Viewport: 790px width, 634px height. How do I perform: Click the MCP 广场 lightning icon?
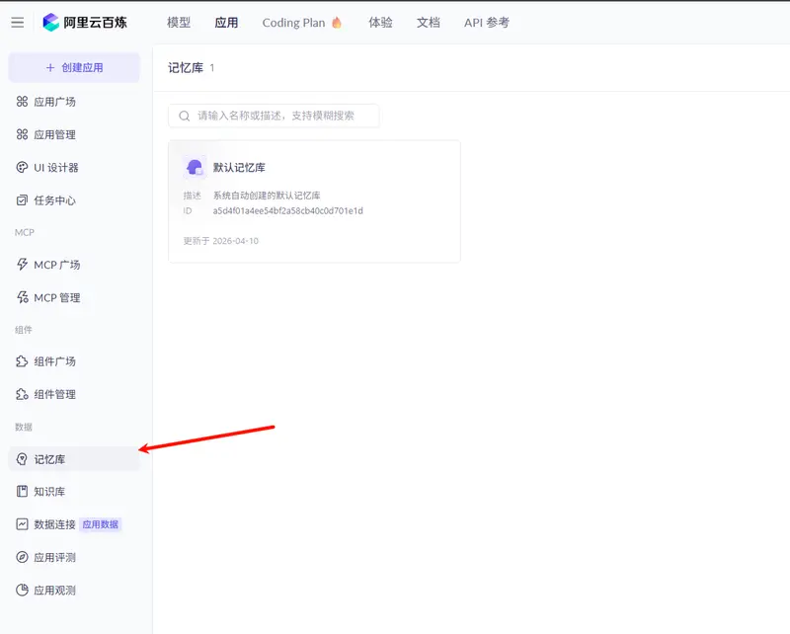click(21, 264)
